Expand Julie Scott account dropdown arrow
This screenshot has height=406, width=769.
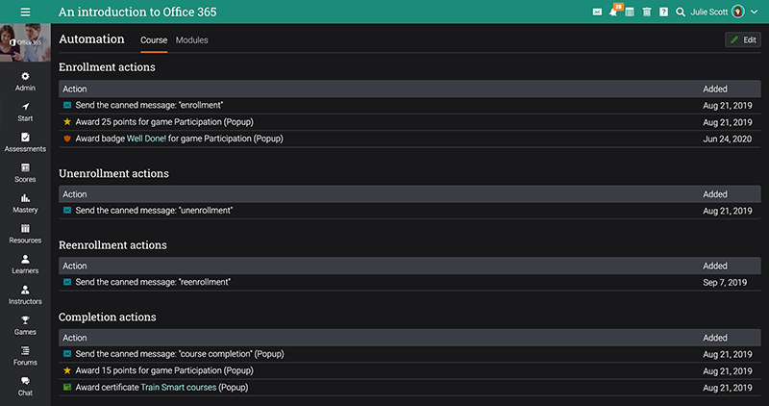pos(755,12)
